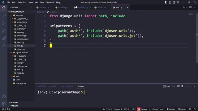Run the Python file with play icon
This screenshot has height=111, width=198.
coord(184,7)
